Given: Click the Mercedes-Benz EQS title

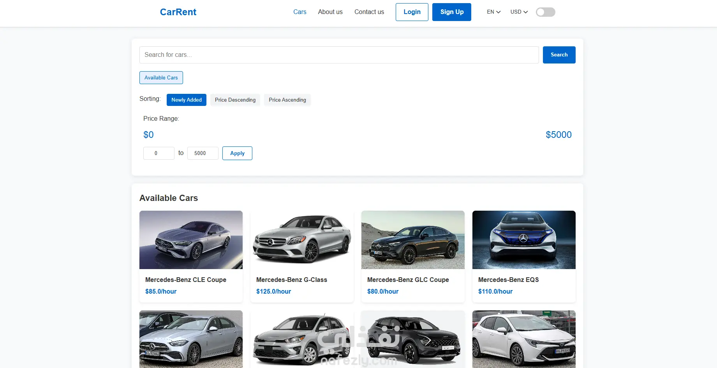Looking at the screenshot, I should (509, 280).
